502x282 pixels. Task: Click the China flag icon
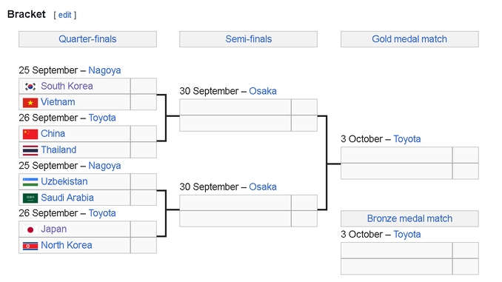pyautogui.click(x=30, y=134)
